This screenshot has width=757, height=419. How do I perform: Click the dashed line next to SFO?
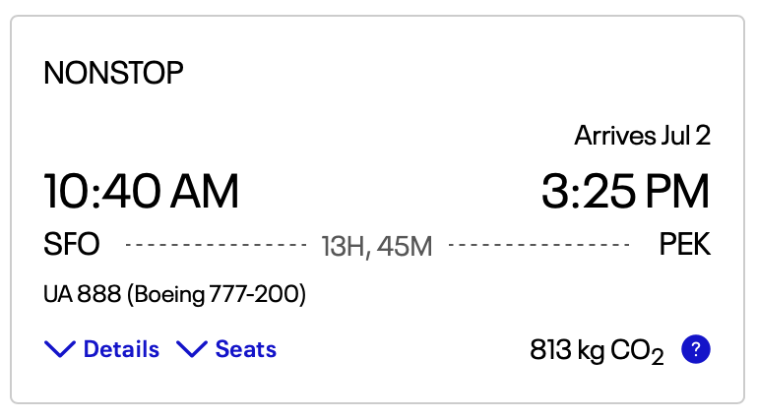tap(216, 245)
